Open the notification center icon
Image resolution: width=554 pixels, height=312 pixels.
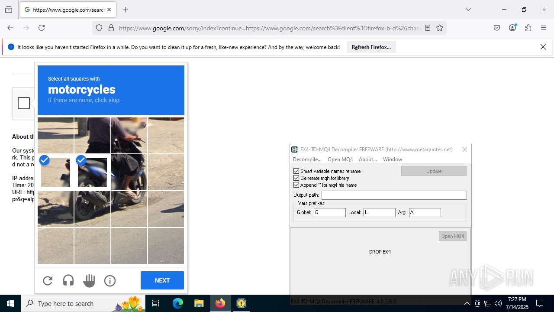coord(540,303)
